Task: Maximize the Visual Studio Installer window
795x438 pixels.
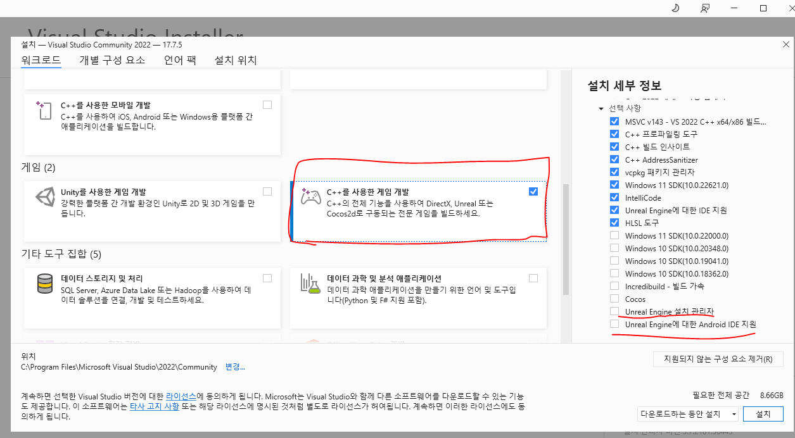Action: [x=763, y=8]
